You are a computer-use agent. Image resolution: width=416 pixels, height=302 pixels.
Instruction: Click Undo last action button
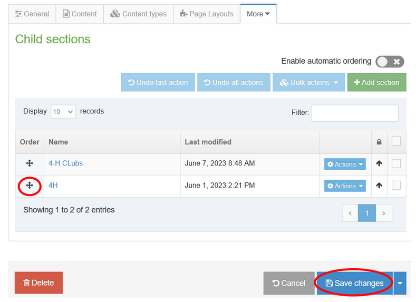pyautogui.click(x=158, y=82)
